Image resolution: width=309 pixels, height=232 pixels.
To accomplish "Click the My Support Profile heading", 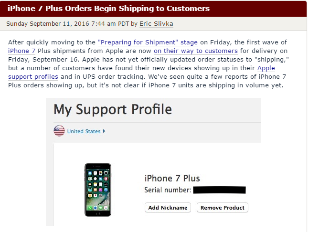I will pos(113,109).
